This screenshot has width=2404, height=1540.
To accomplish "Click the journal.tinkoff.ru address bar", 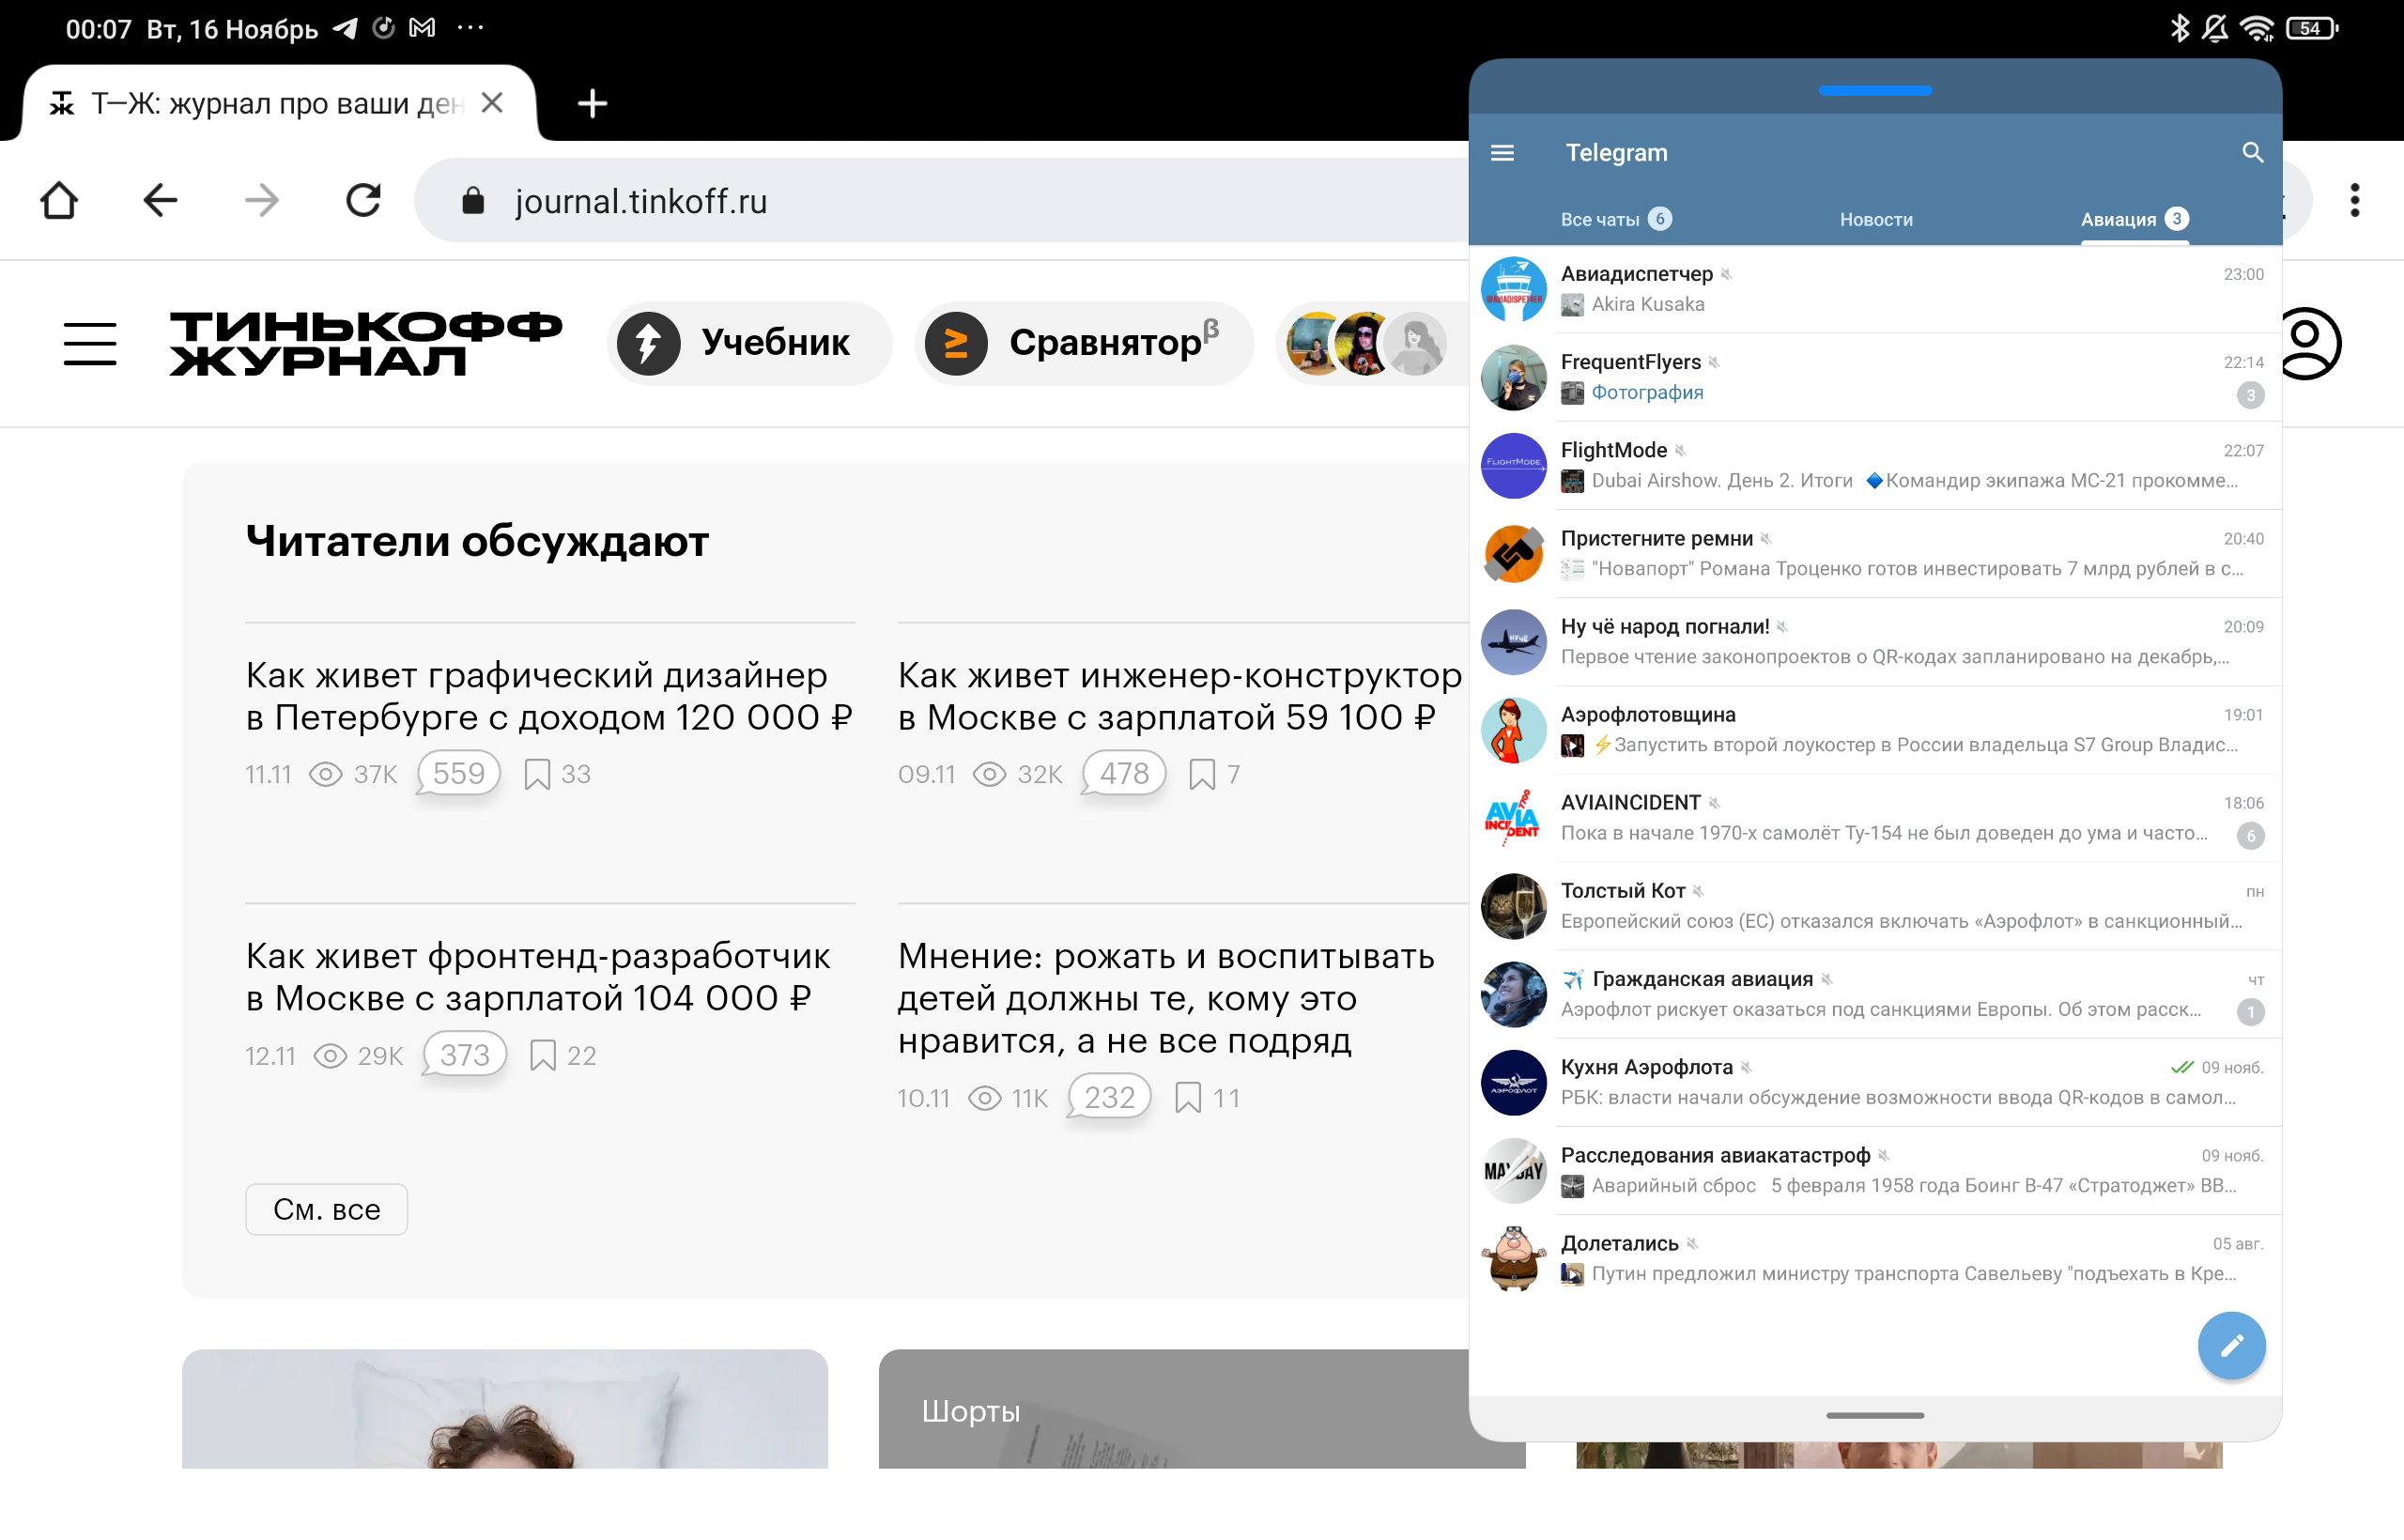I will tap(940, 201).
